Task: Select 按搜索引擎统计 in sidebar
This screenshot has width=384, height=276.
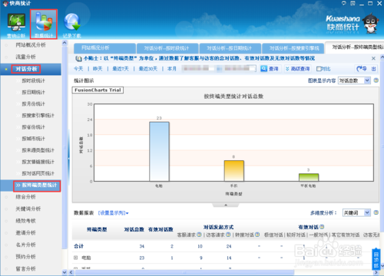Action: coord(38,116)
